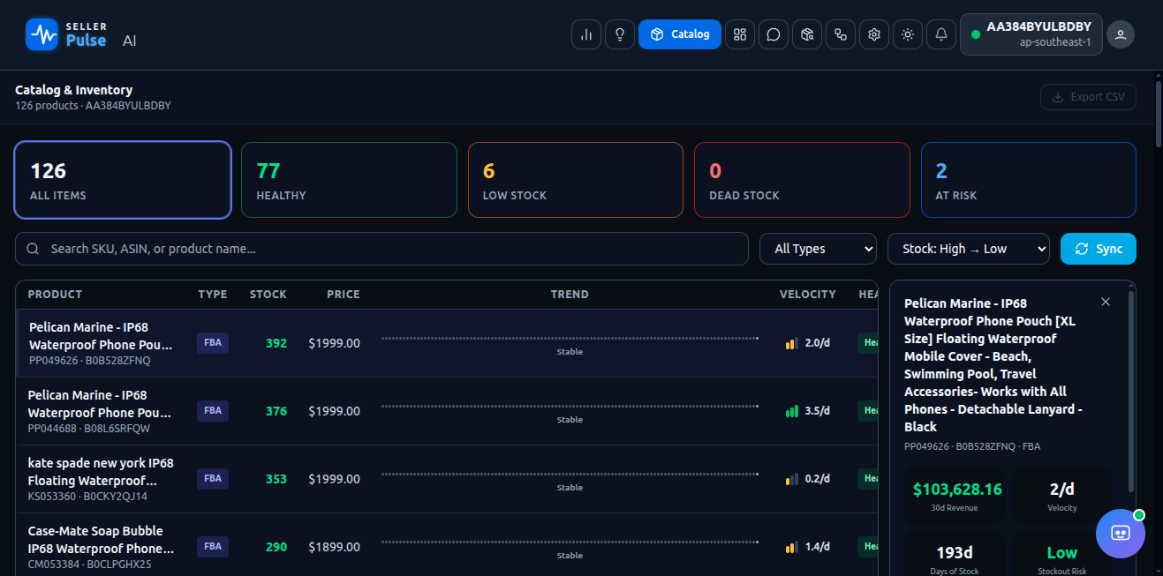
Task: Open the settings gear icon
Action: [874, 34]
